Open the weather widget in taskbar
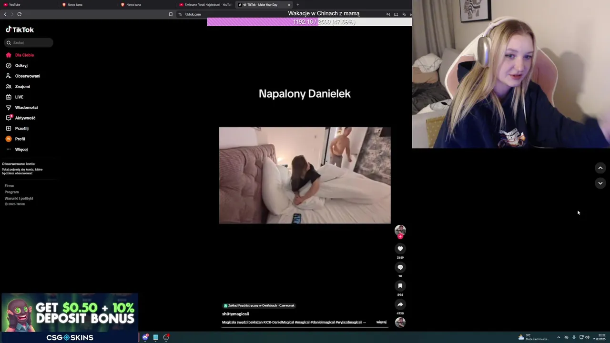 (x=534, y=337)
